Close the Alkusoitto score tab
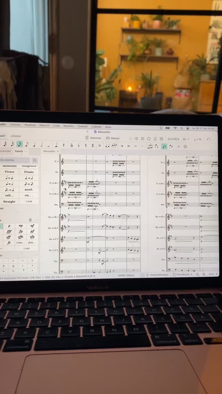The width and height of the screenshot is (222, 394). [58, 151]
